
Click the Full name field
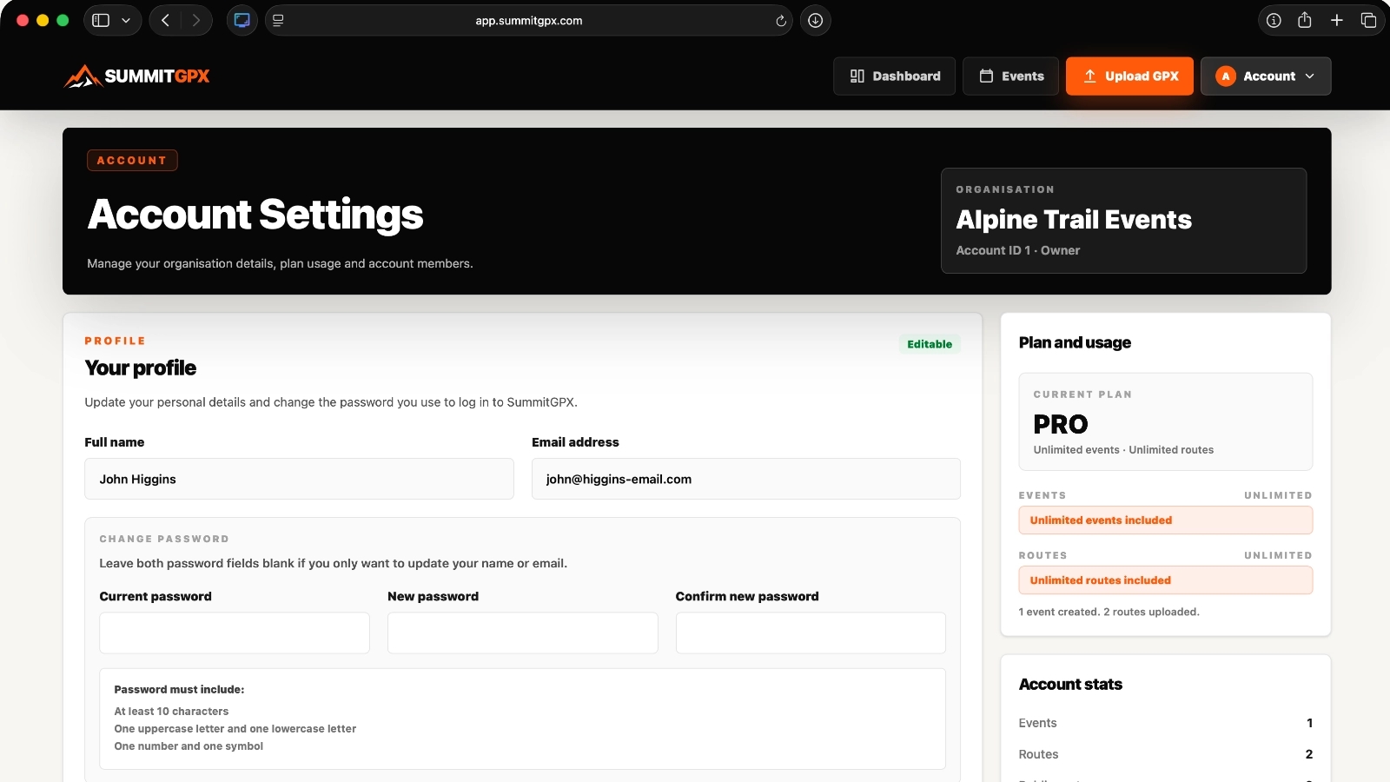coord(299,479)
